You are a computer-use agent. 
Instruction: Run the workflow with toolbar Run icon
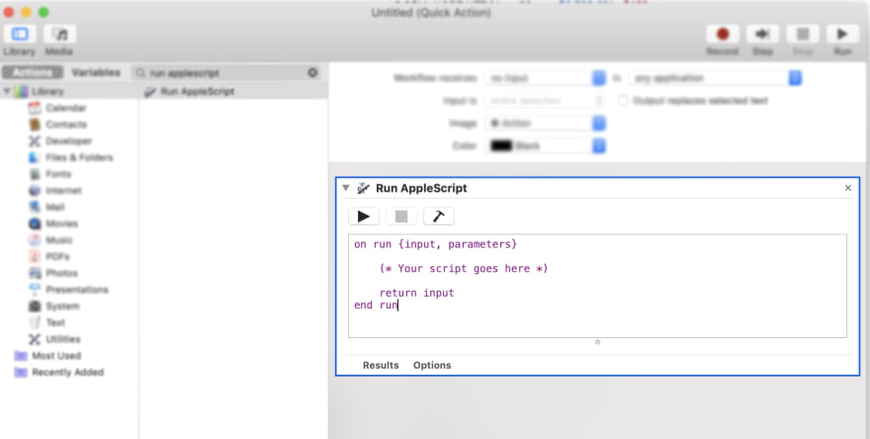(x=842, y=34)
